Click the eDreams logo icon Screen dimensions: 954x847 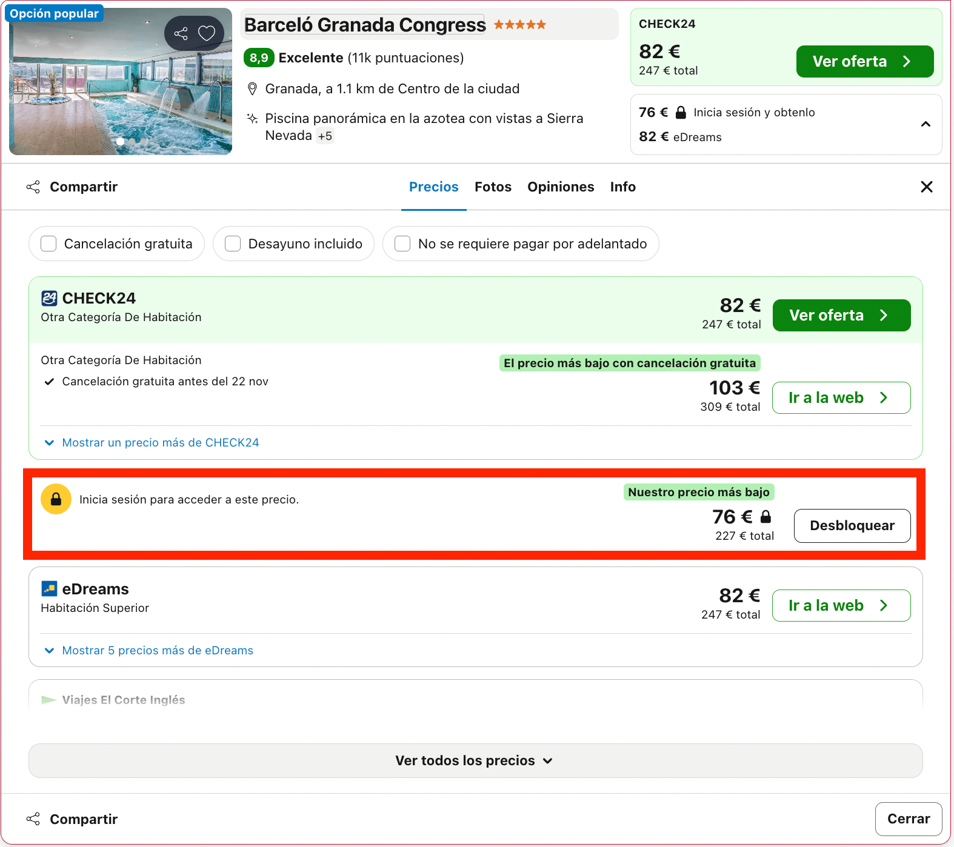pyautogui.click(x=49, y=589)
